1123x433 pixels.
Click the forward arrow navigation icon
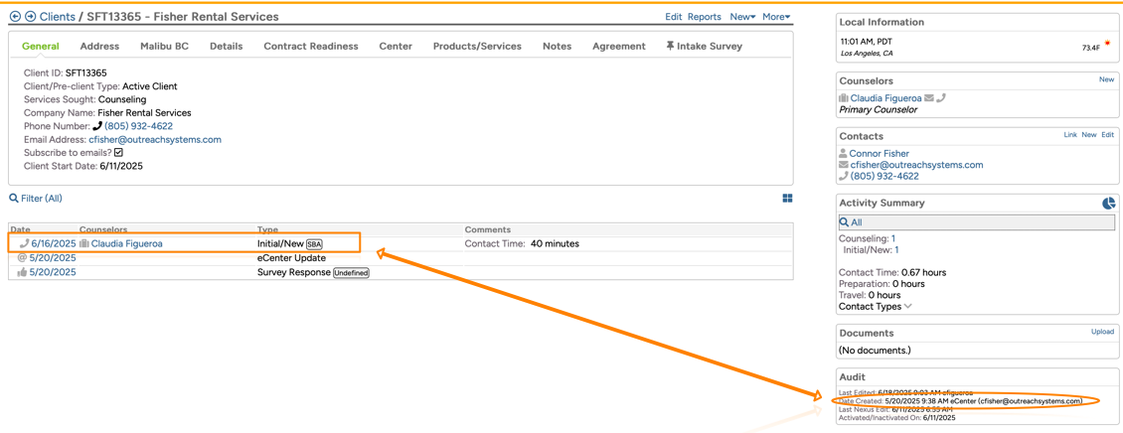(x=30, y=17)
